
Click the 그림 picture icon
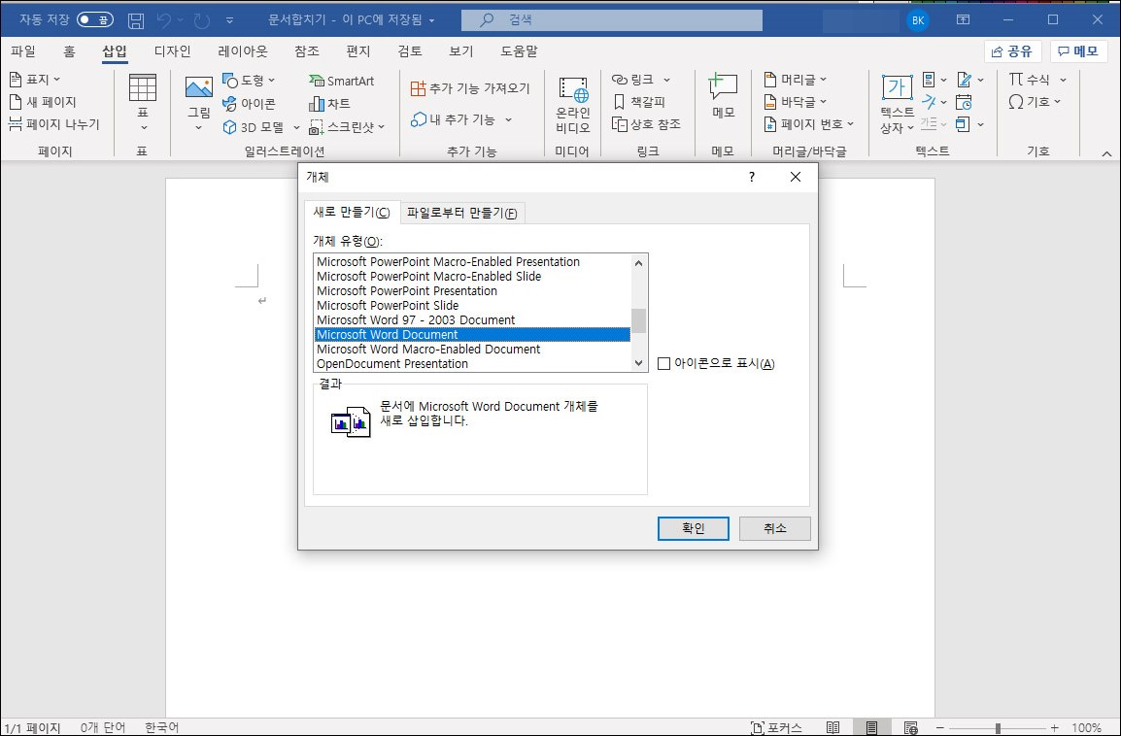199,88
